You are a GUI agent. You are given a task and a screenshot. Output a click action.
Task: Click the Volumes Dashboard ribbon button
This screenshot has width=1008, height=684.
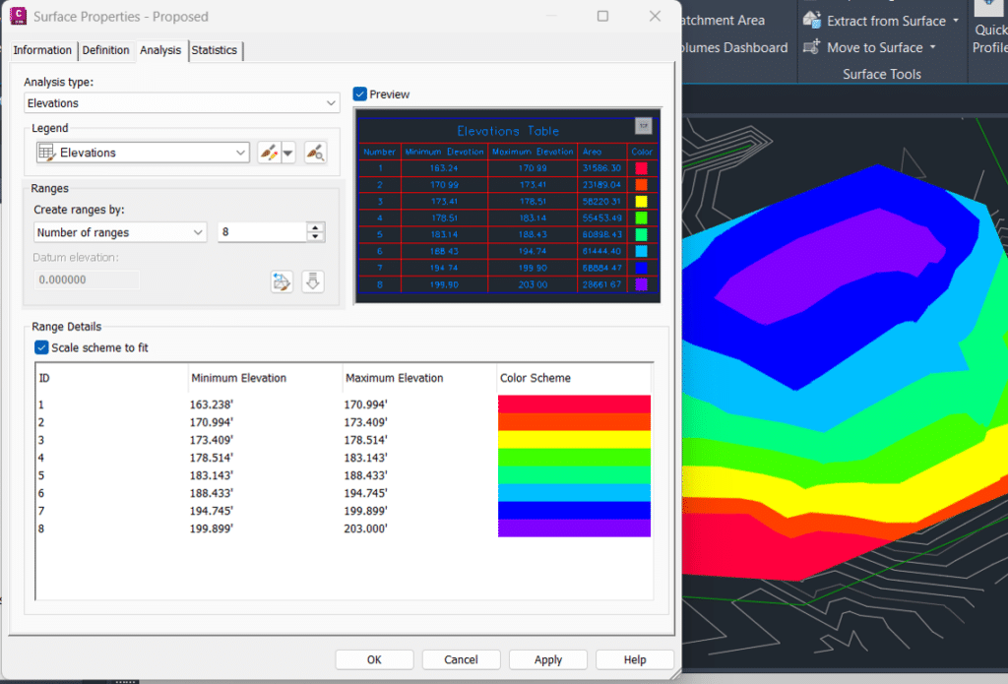[x=735, y=47]
